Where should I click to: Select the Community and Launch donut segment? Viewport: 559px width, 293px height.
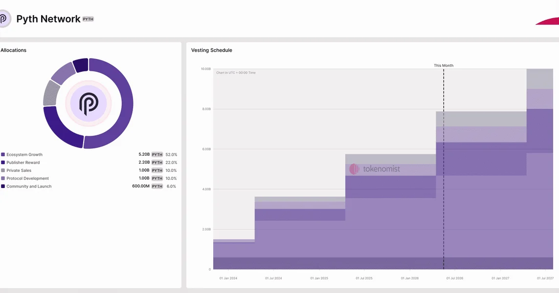[x=81, y=65]
